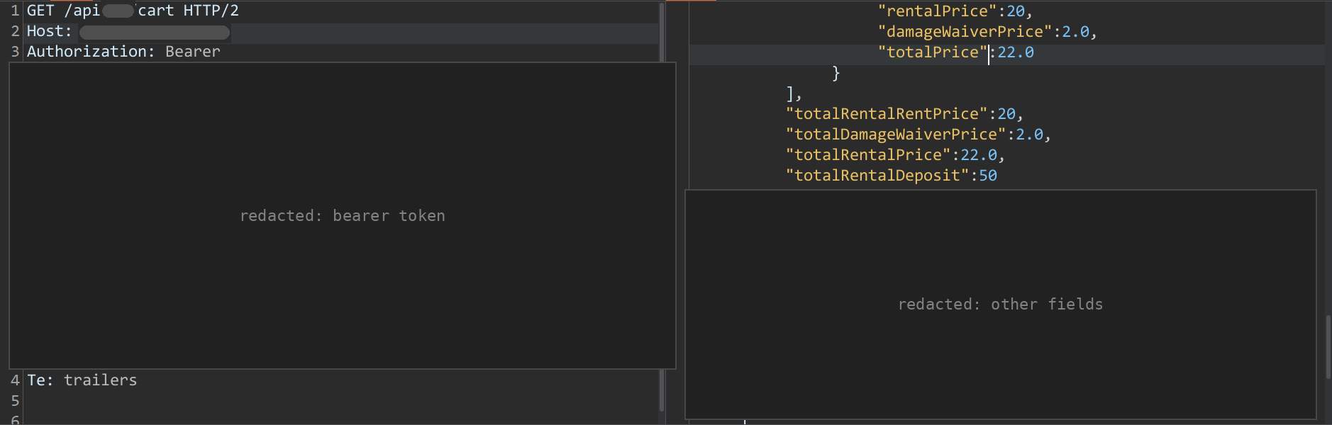Click the "rentalPrice" key in the response
Viewport: 1332px width, 425px height.
click(938, 11)
